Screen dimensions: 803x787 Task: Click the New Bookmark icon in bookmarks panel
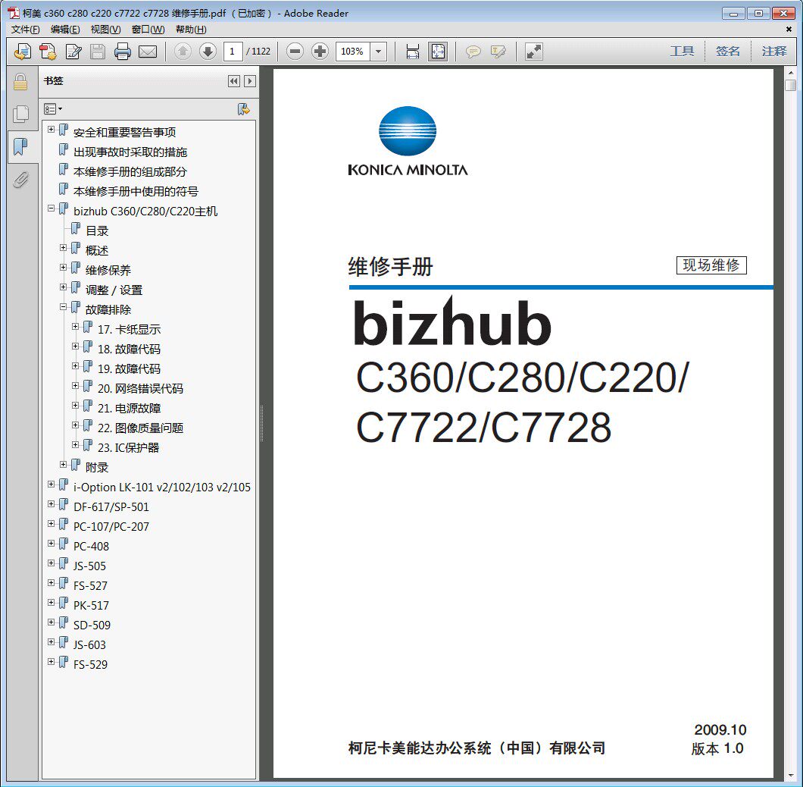(x=243, y=108)
